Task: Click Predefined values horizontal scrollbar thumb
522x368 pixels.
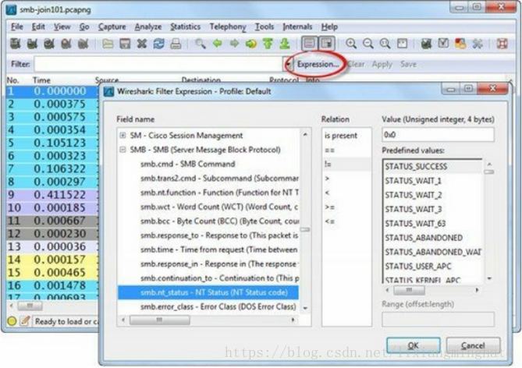Action: tap(409, 290)
